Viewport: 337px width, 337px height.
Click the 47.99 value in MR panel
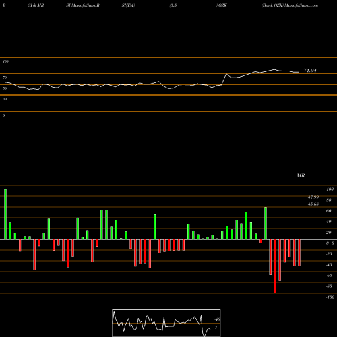313,197
